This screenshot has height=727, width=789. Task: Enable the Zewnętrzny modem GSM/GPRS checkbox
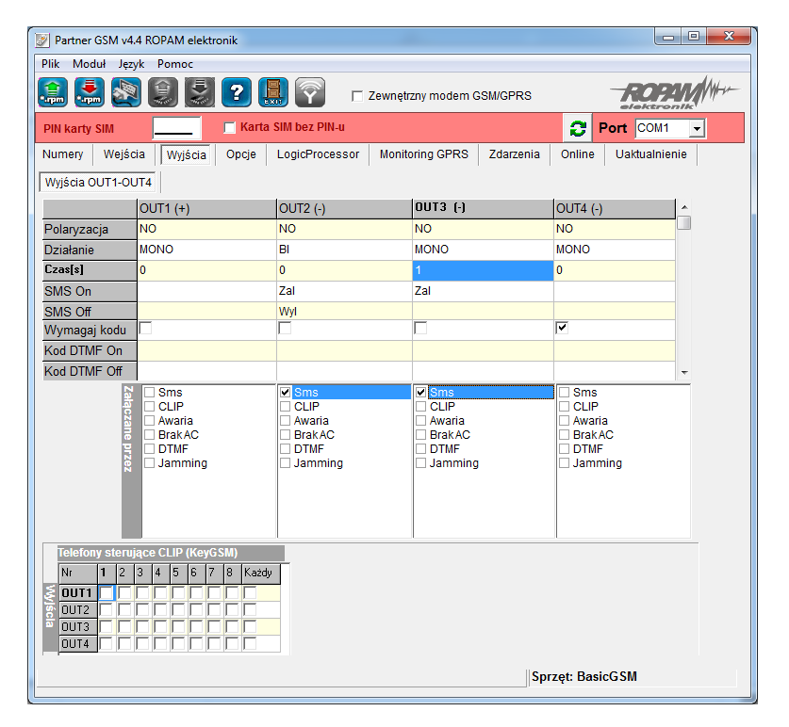tap(357, 96)
